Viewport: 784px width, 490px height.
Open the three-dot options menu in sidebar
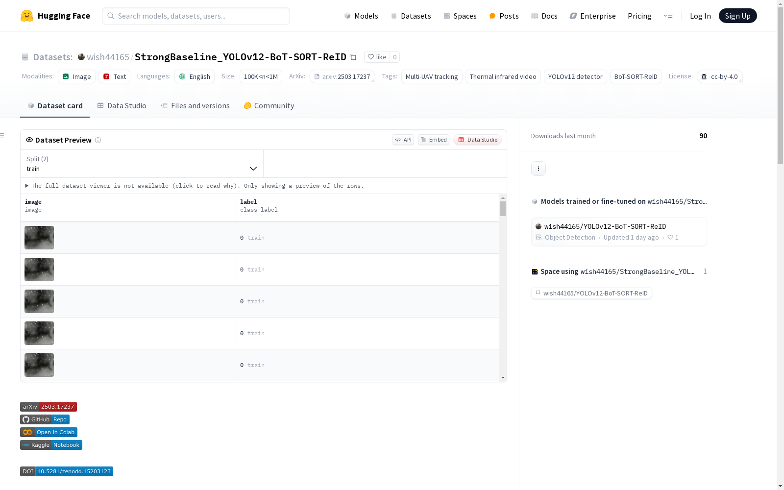(x=538, y=169)
